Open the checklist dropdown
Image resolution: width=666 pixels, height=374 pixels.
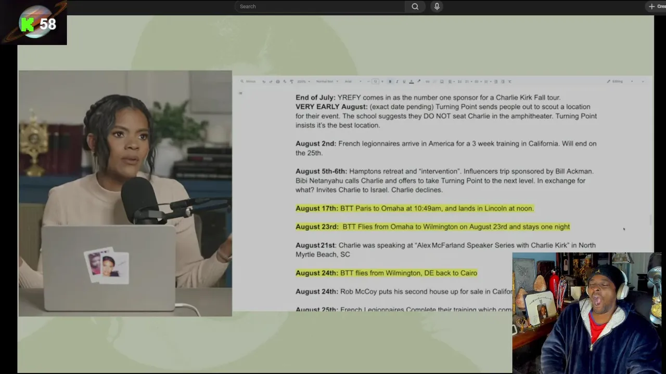tap(468, 82)
